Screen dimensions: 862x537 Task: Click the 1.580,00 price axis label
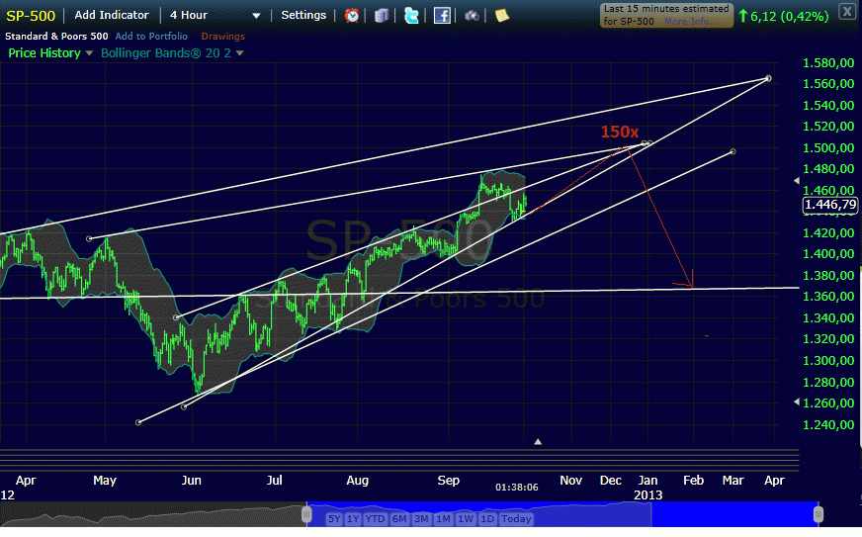828,63
